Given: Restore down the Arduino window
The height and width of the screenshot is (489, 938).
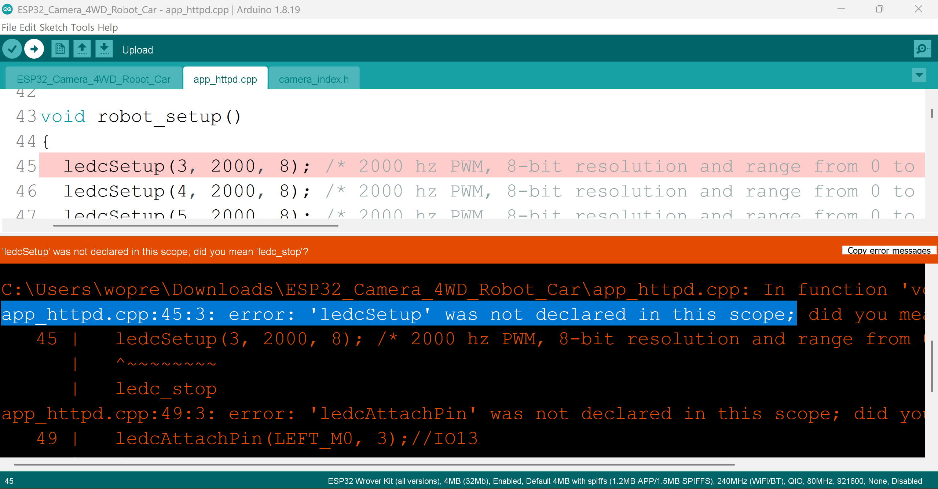Looking at the screenshot, I should pyautogui.click(x=879, y=9).
